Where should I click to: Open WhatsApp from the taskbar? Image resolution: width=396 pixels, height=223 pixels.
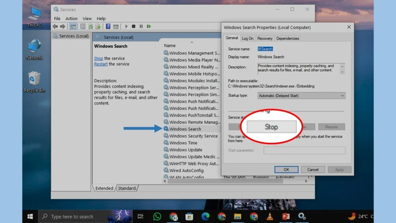pyautogui.click(x=157, y=216)
